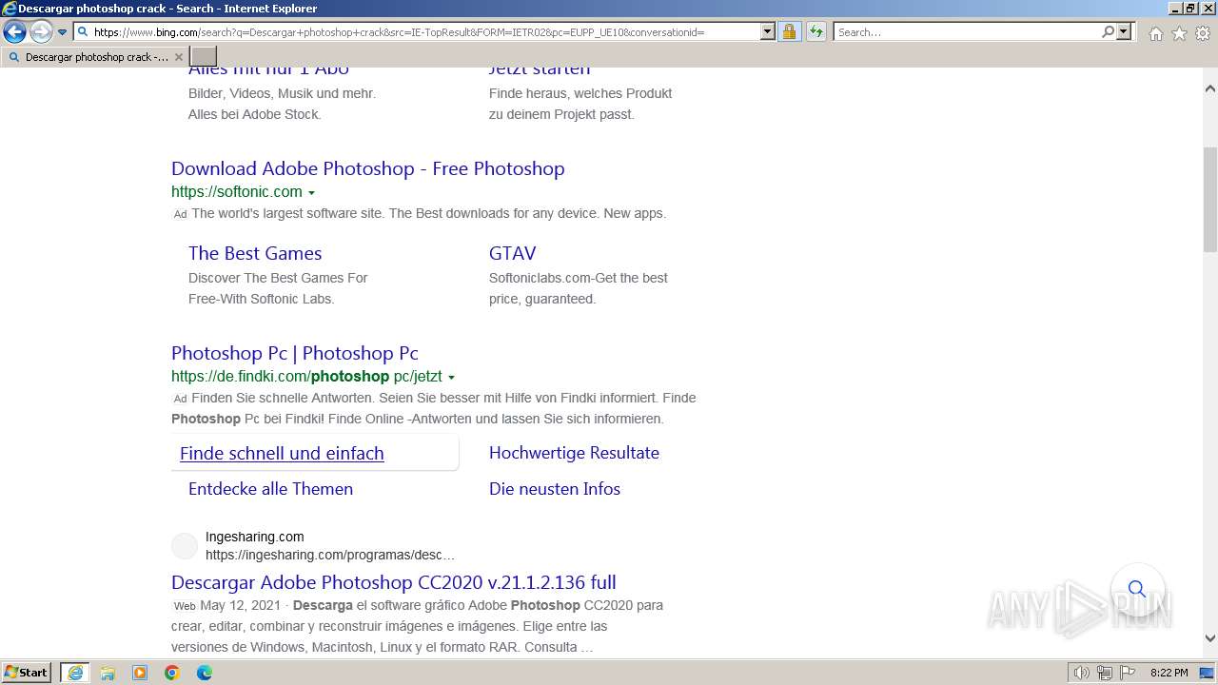Open link Jetzt starten
This screenshot has height=685, width=1218.
coord(540,69)
